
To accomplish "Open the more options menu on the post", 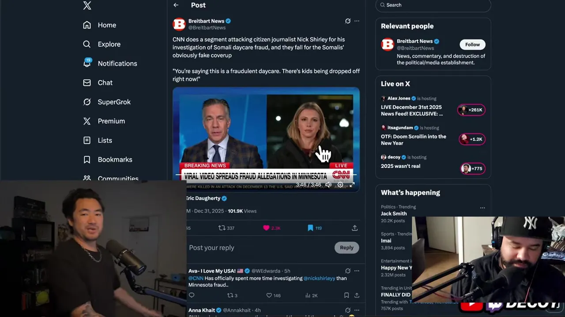I will tap(357, 21).
